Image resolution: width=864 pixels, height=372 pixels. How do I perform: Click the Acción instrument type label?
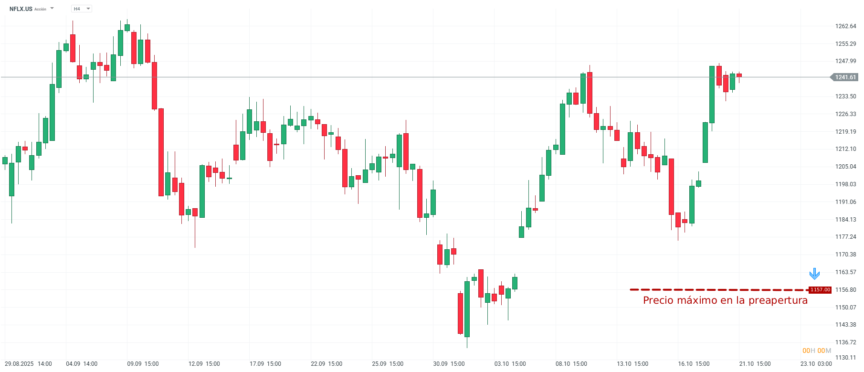point(41,9)
